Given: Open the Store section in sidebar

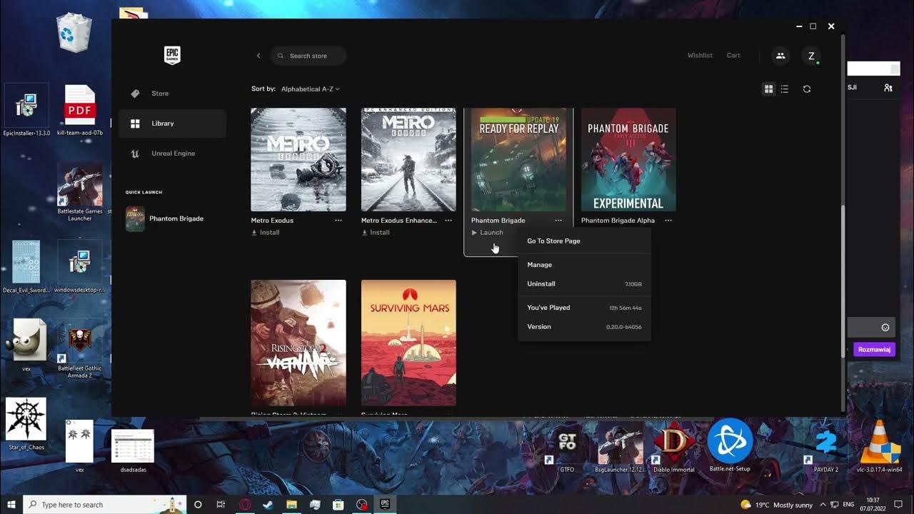Looking at the screenshot, I should click(172, 94).
